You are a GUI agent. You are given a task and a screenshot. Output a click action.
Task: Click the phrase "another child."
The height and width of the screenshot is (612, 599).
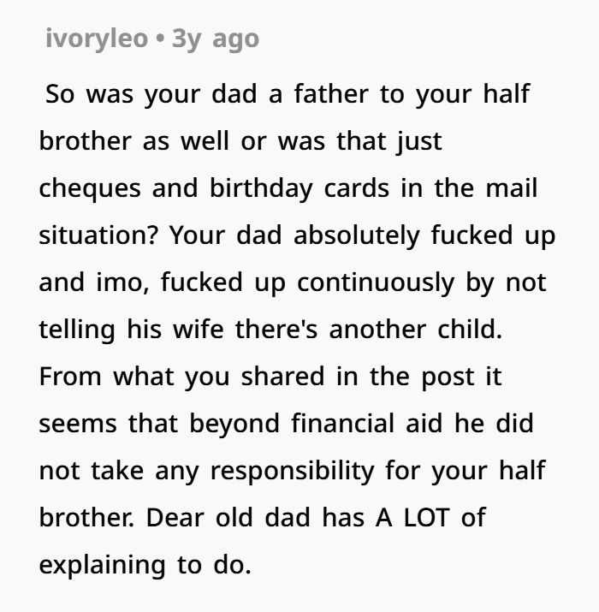click(x=424, y=329)
